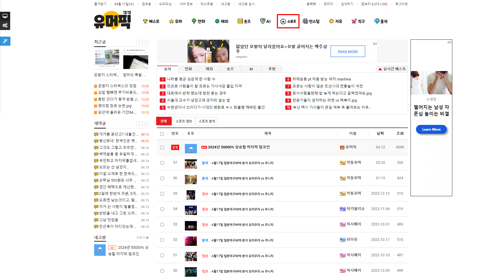Click next arrow in 최근글 section

(x=146, y=42)
